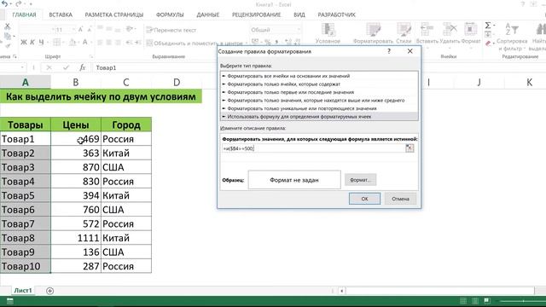Click the fx insert function icon
546x307 pixels.
click(x=82, y=67)
